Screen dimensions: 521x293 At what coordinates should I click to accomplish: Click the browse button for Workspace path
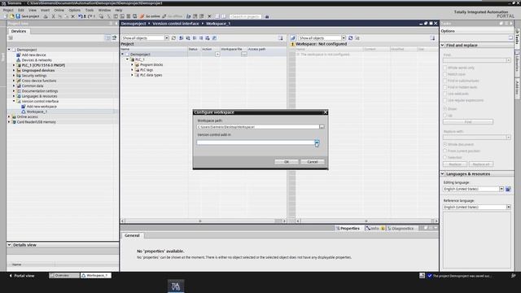pos(322,127)
